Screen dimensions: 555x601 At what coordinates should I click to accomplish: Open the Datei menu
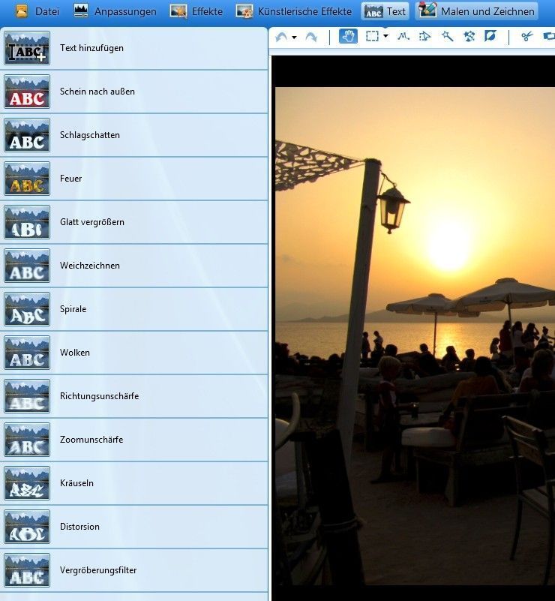tap(37, 11)
